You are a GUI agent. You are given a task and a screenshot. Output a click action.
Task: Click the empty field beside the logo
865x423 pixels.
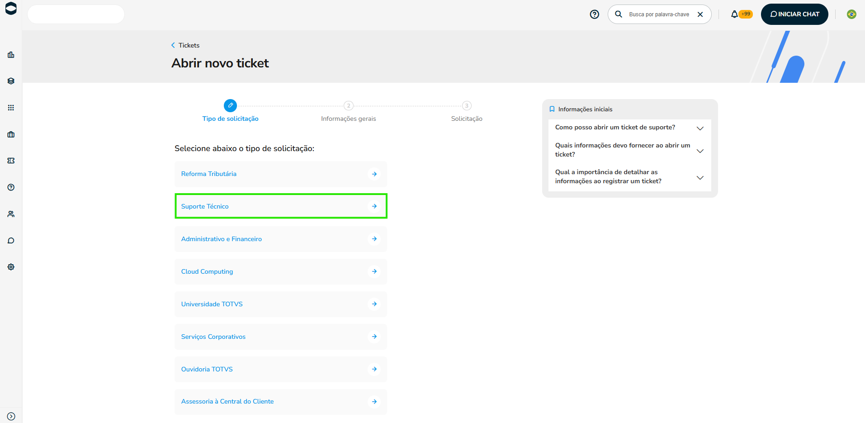click(76, 14)
